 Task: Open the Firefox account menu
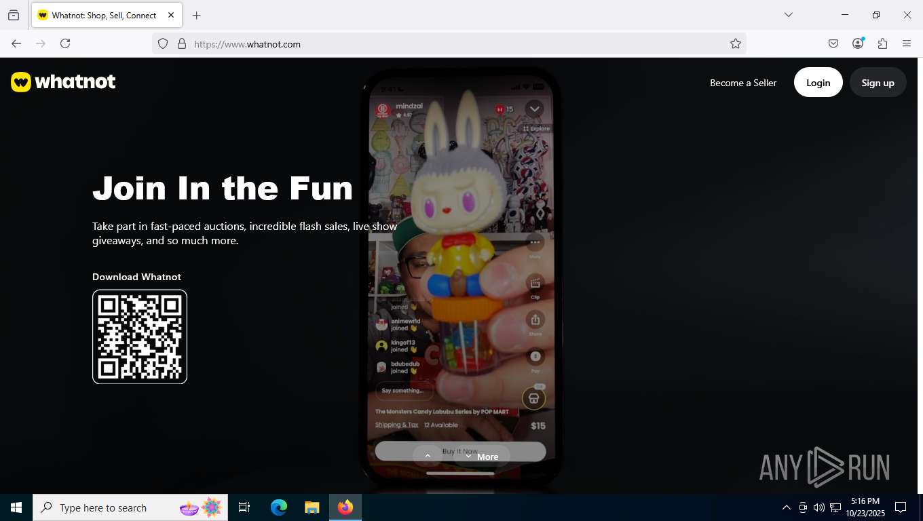click(x=858, y=43)
